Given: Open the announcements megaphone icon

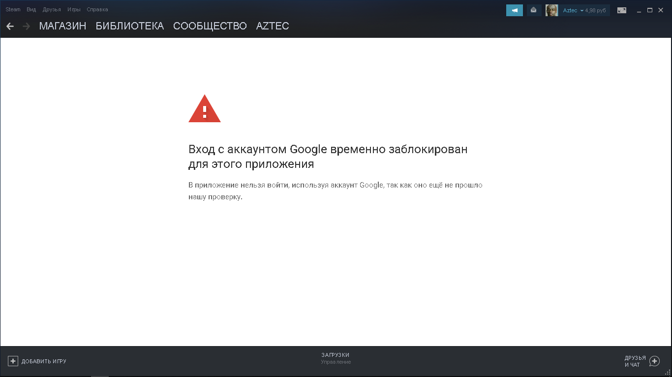Looking at the screenshot, I should pyautogui.click(x=515, y=10).
